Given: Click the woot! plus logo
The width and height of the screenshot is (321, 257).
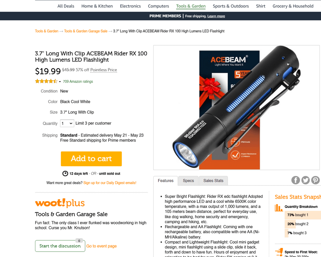Looking at the screenshot, I should (x=60, y=203).
